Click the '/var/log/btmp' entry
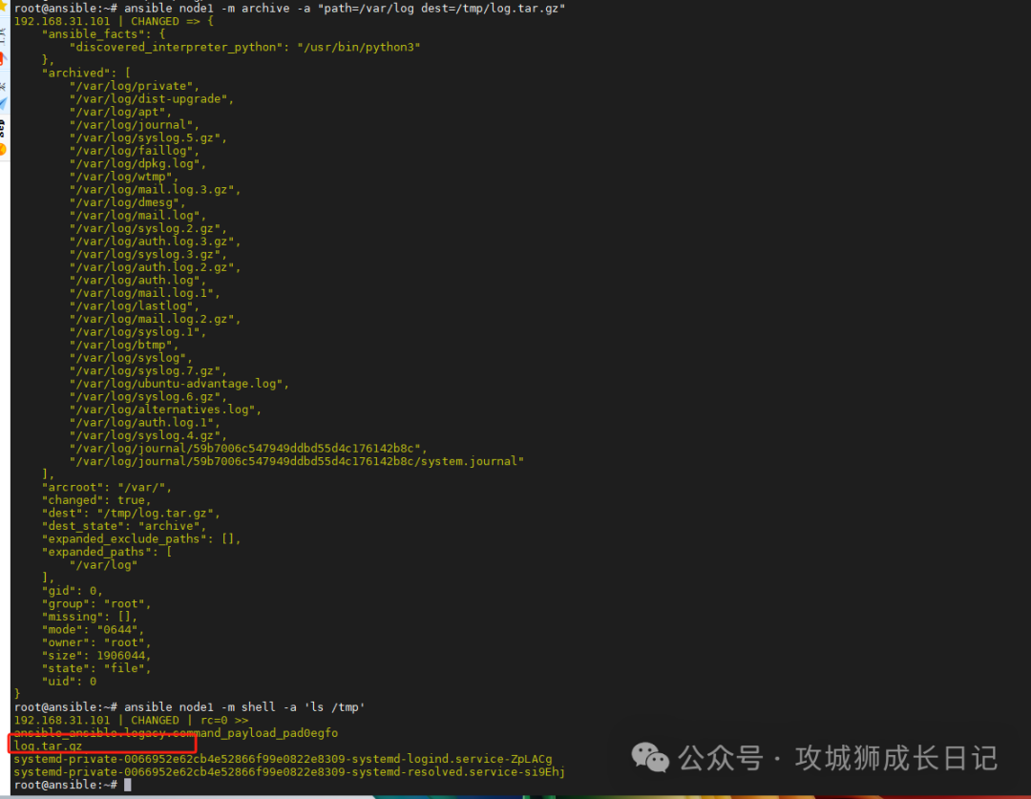 [123, 346]
